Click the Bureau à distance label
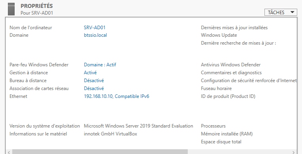The image size is (302, 154). pos(28,81)
